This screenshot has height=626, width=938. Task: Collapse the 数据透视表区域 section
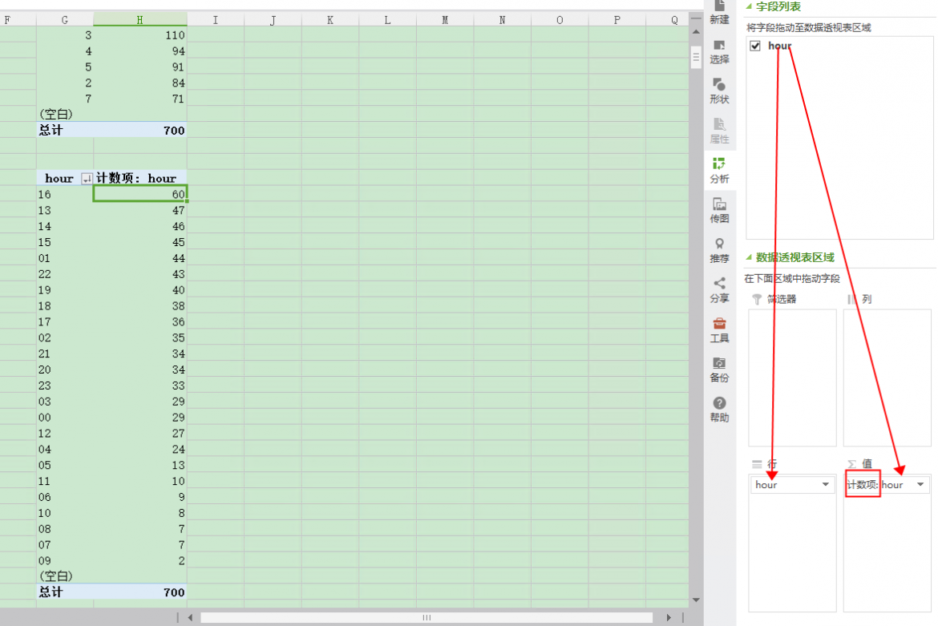pos(750,257)
